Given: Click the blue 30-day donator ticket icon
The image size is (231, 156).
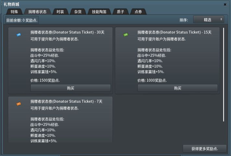Looking at the screenshot, I should click(19, 34).
